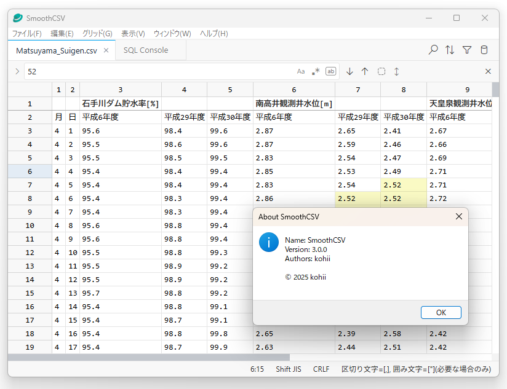Jump to the previous match with up arrow

click(x=365, y=71)
